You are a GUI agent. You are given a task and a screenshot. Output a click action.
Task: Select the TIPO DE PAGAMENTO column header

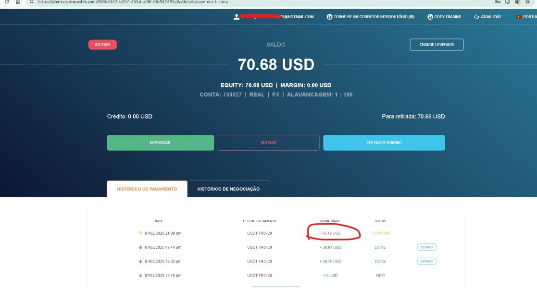click(x=259, y=221)
